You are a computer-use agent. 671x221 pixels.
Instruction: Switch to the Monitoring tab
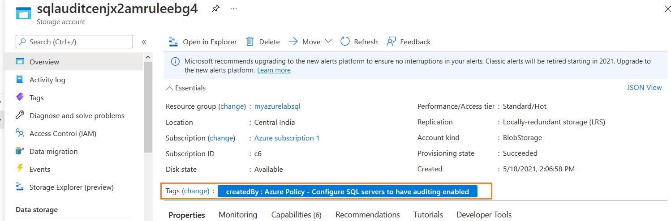tap(238, 215)
